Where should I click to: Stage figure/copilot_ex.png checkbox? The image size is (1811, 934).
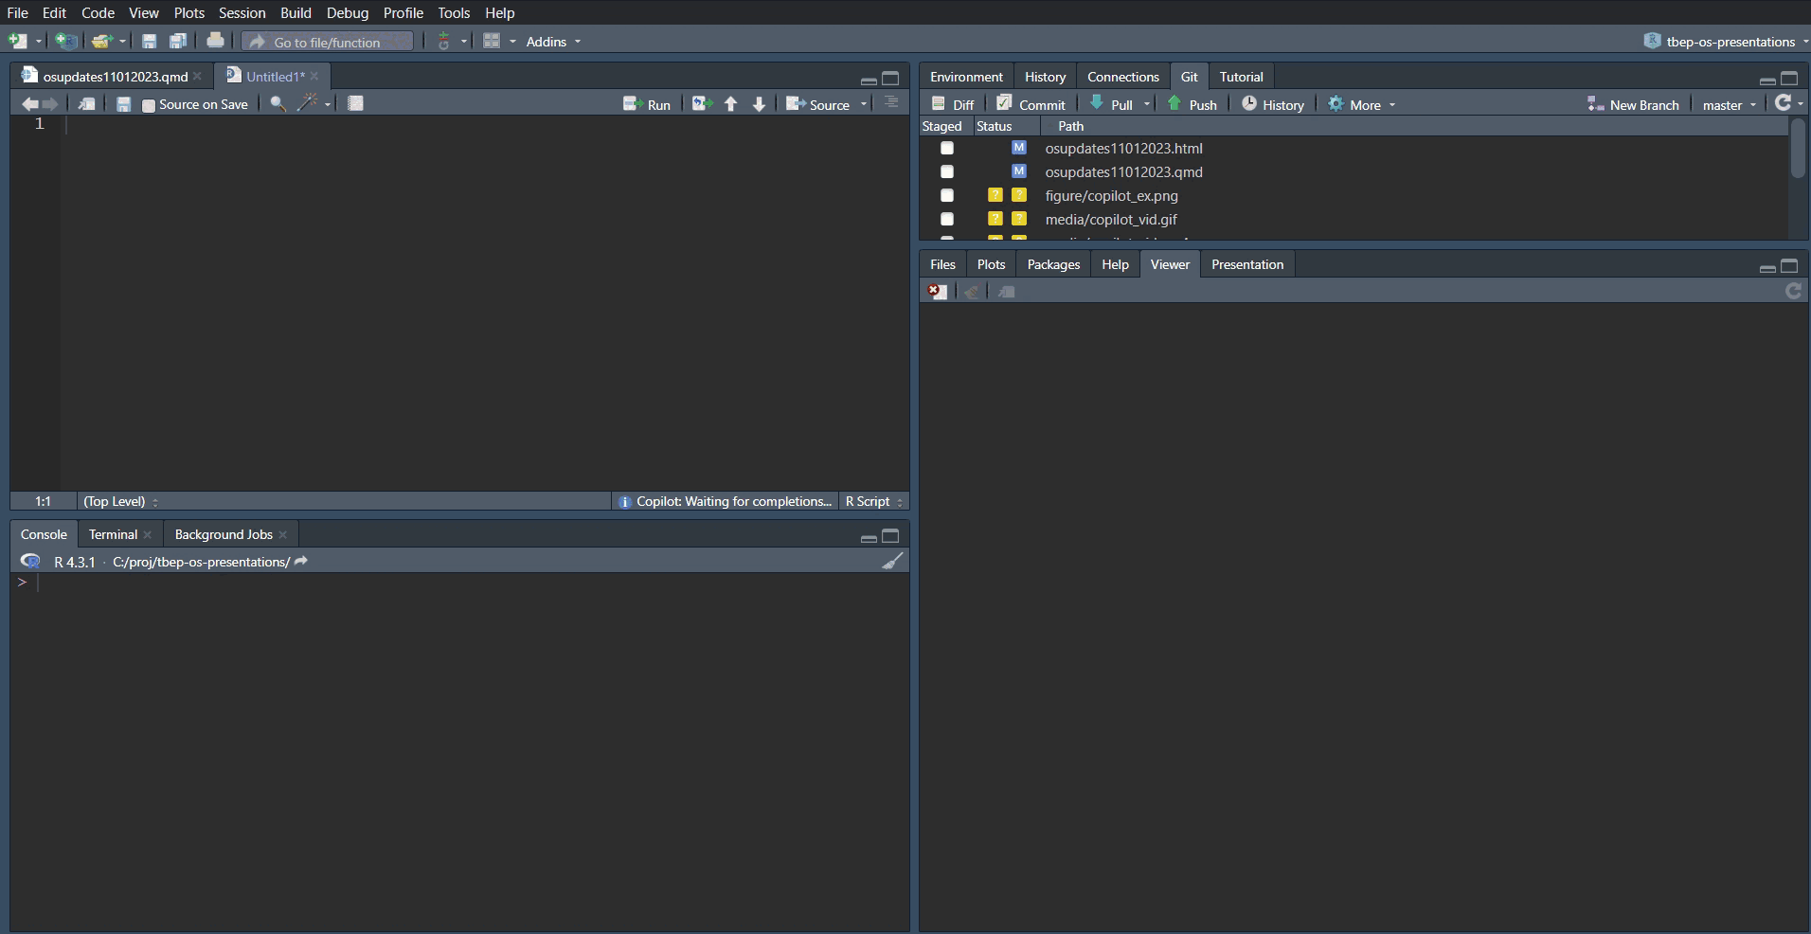click(x=946, y=196)
